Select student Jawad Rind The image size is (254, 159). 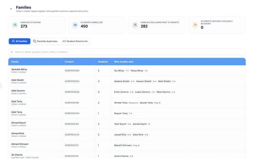120,135
